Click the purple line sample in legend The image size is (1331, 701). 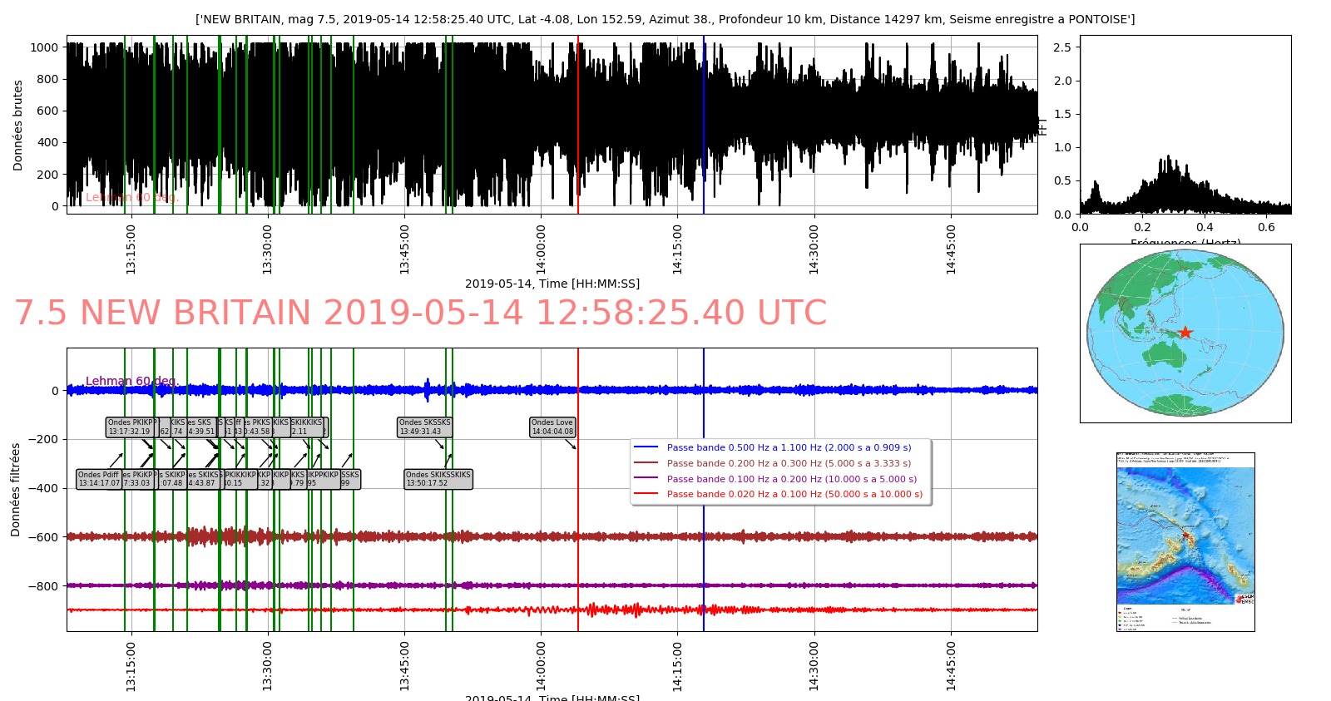(x=646, y=479)
